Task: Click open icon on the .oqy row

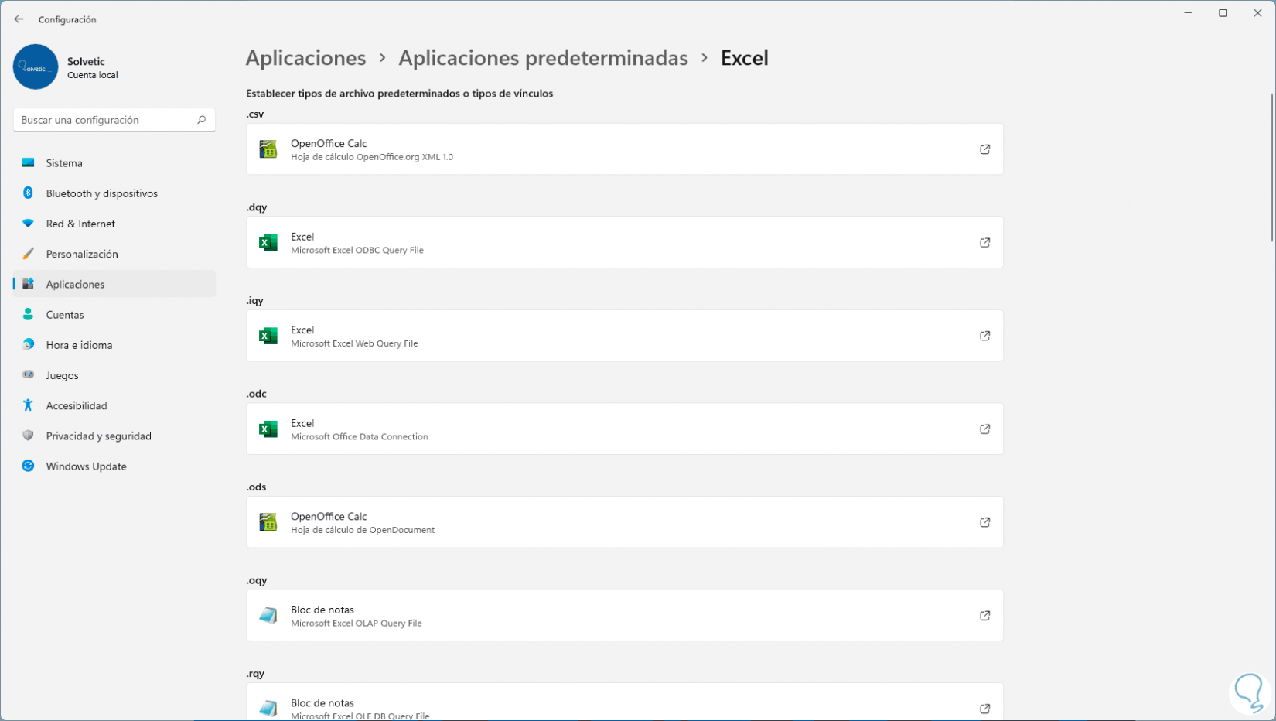Action: click(984, 616)
